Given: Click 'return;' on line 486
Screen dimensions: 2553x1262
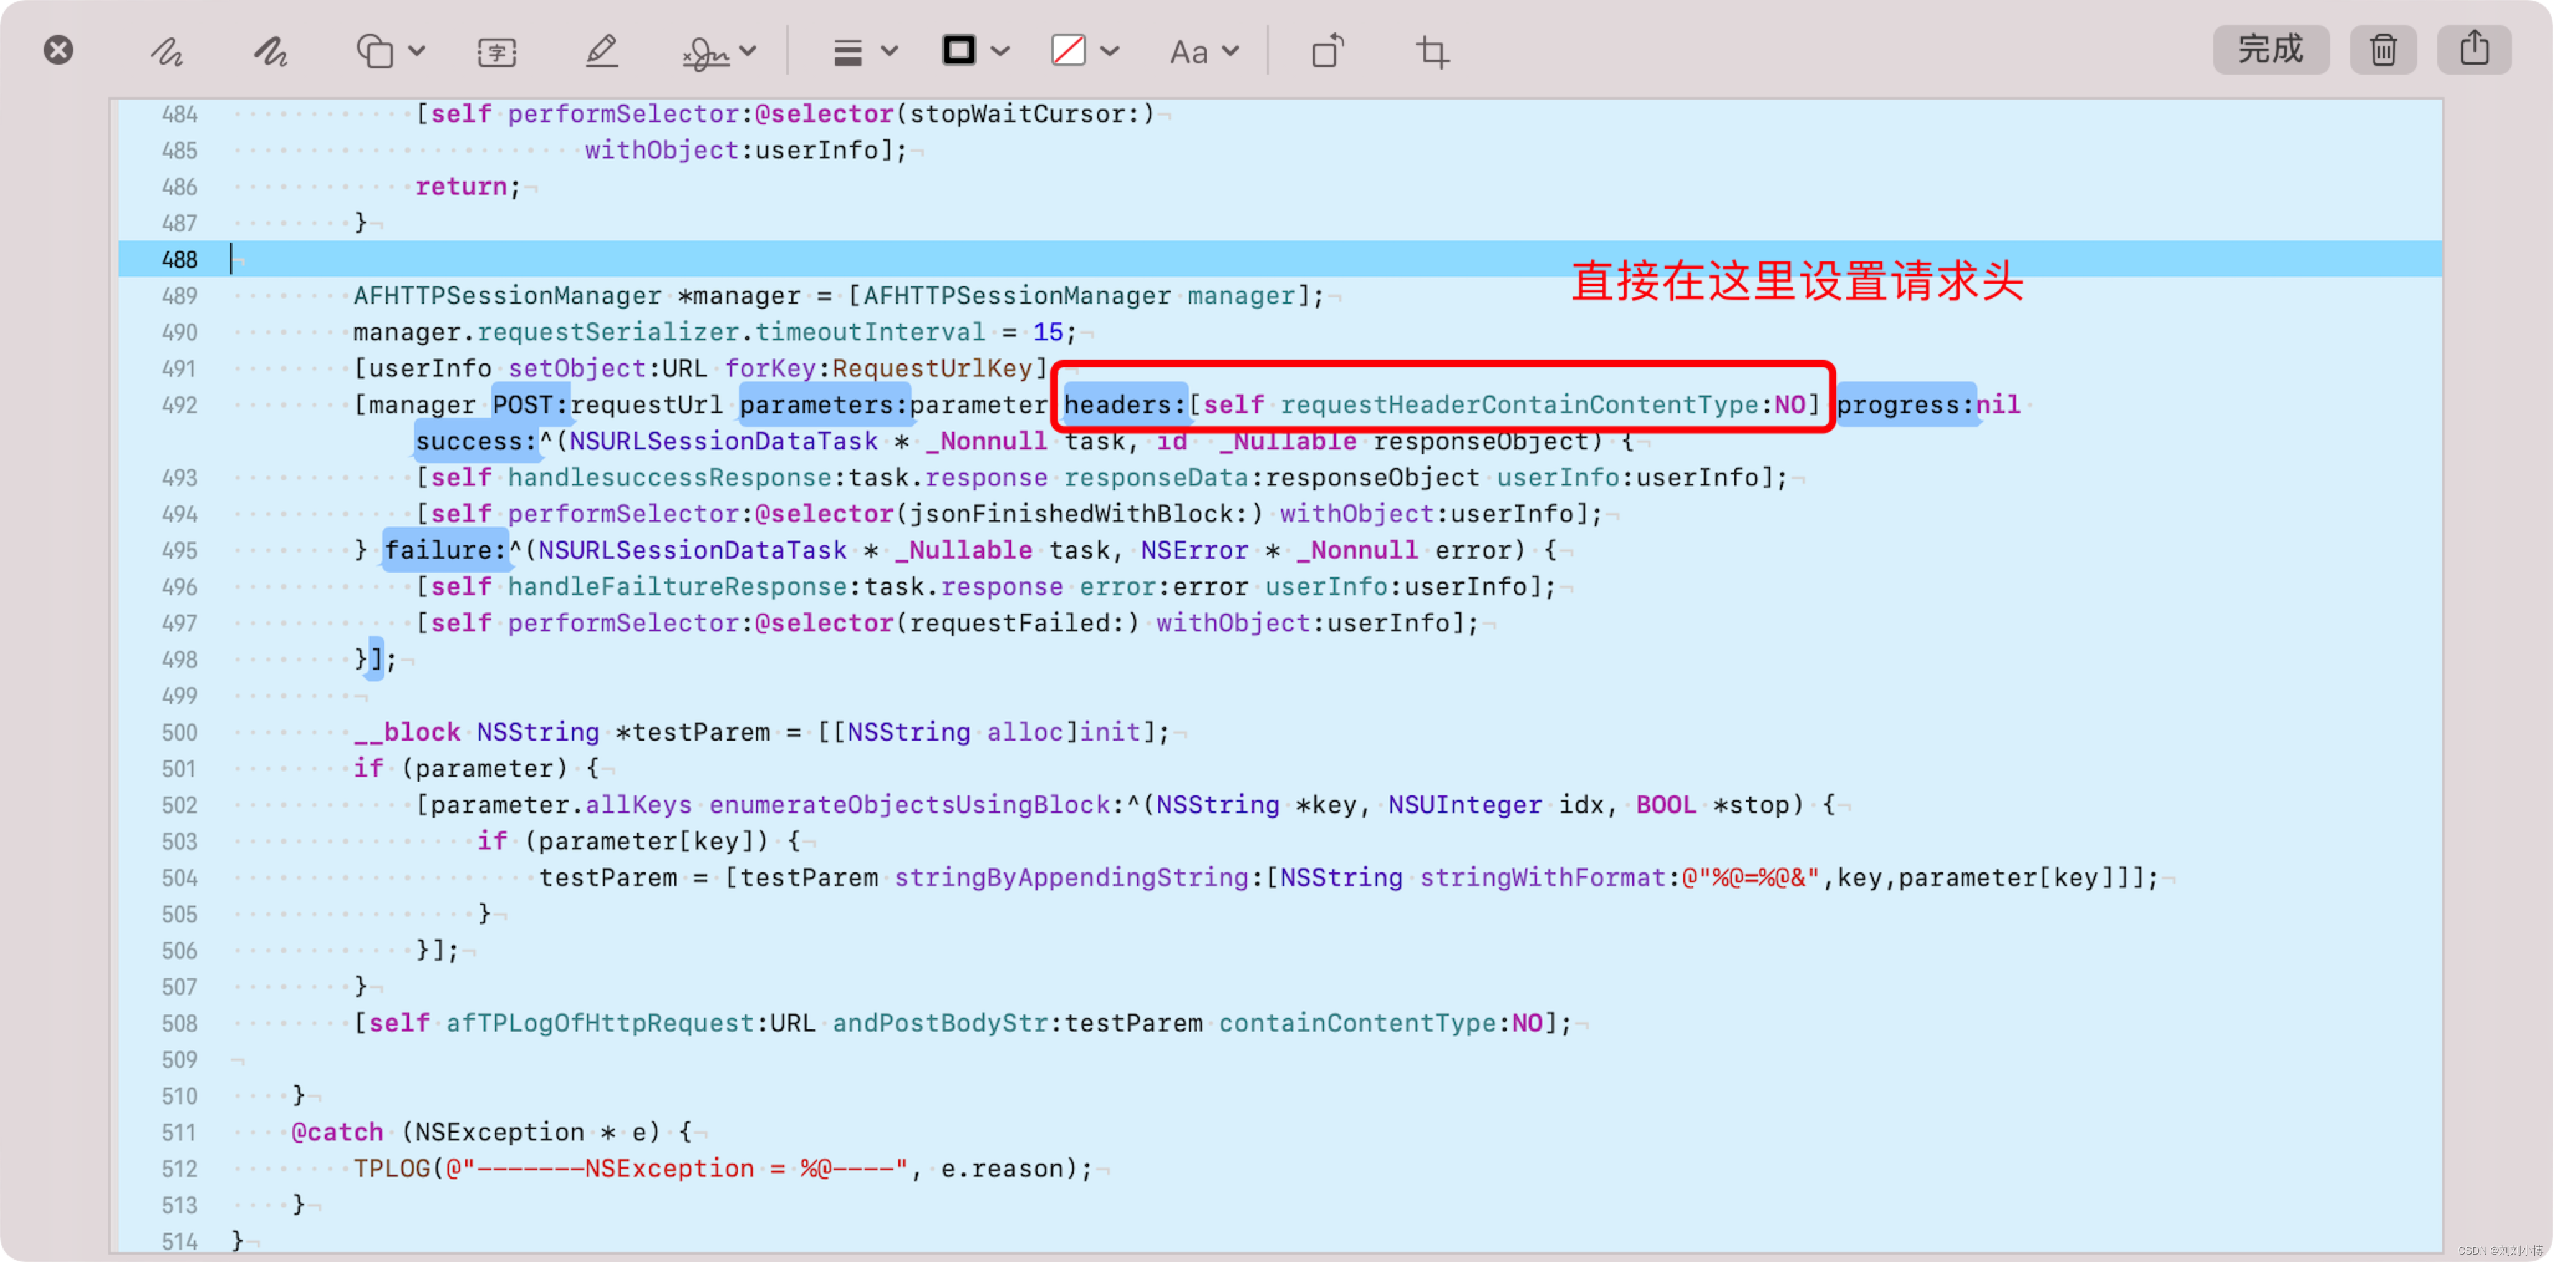Looking at the screenshot, I should (468, 187).
